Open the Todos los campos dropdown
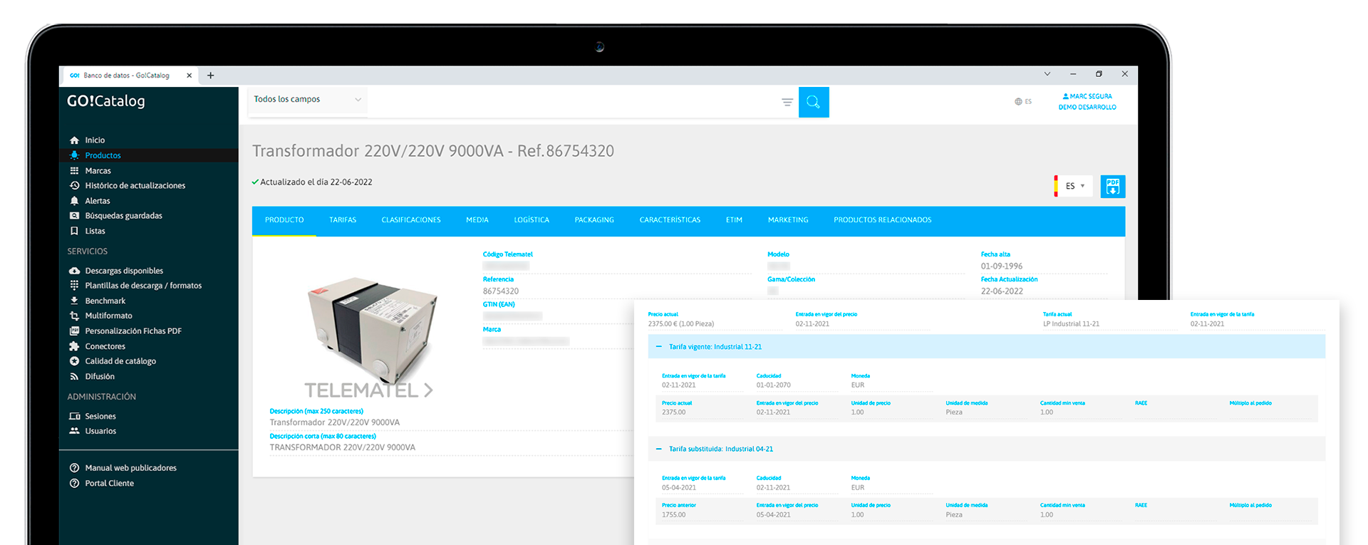The image size is (1368, 545). [307, 99]
